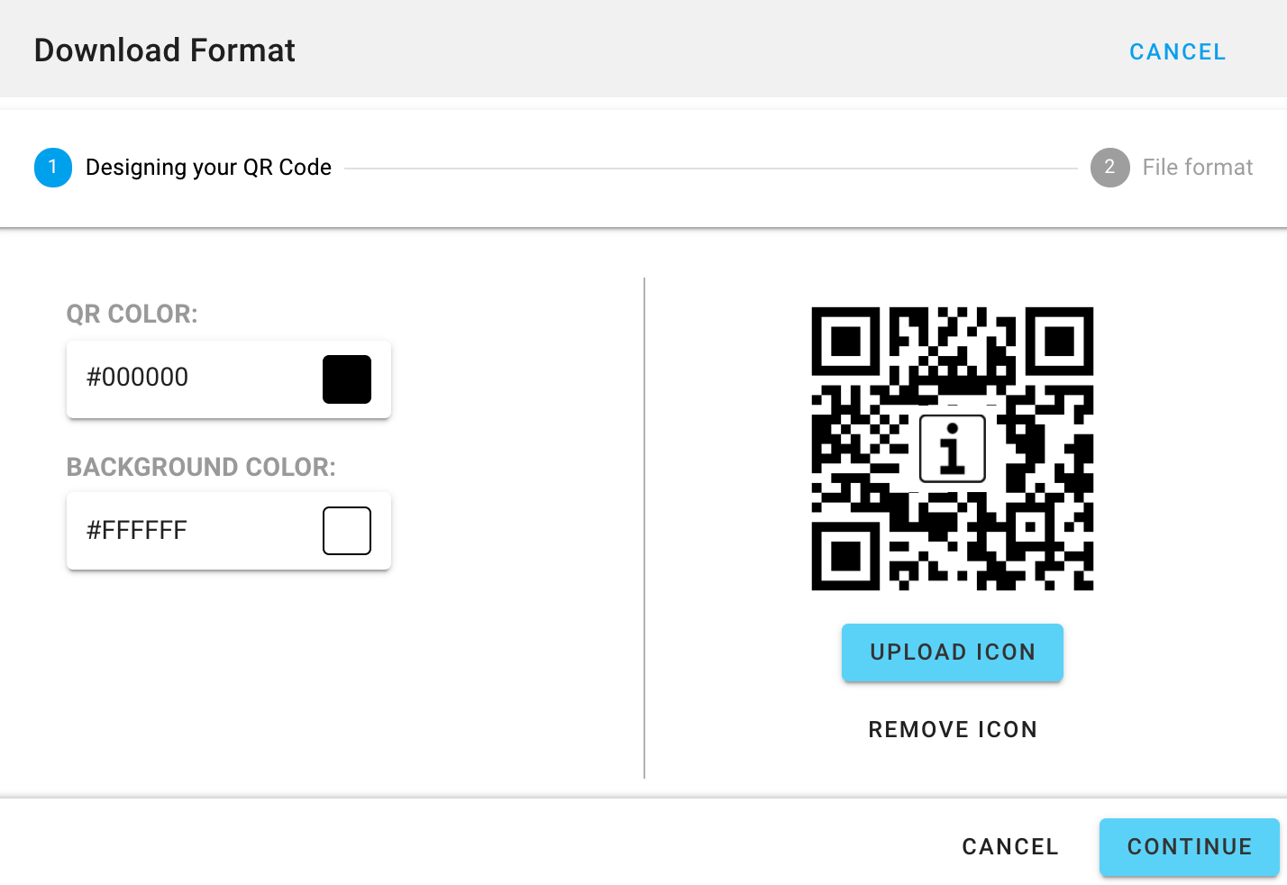
Task: Click the Upload Icon button
Action: click(953, 652)
